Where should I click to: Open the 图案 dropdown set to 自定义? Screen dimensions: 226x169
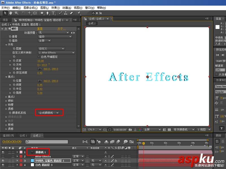pyautogui.click(x=51, y=49)
